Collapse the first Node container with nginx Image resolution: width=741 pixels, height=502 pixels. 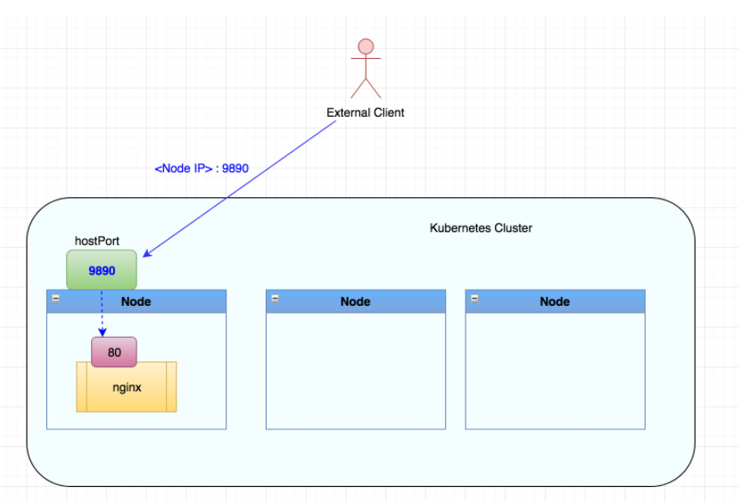[56, 299]
